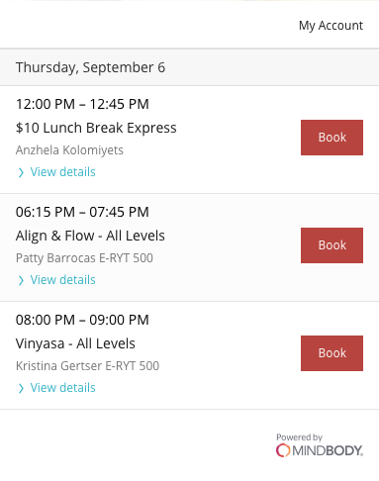Click View details text under Kristina Gertser
This screenshot has height=481, width=379.
pyautogui.click(x=62, y=388)
